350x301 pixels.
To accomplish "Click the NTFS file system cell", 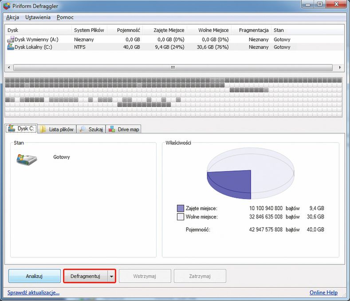I will coord(80,47).
